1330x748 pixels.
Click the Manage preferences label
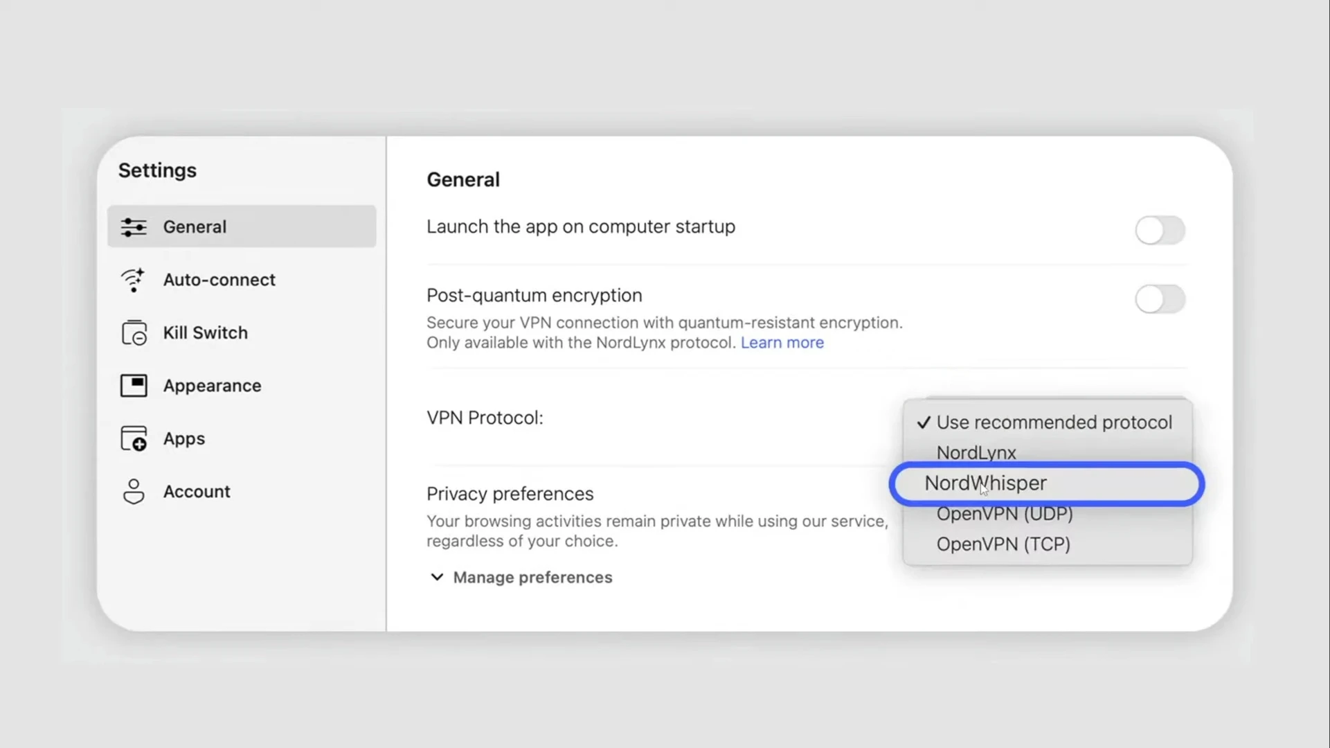[x=532, y=578]
